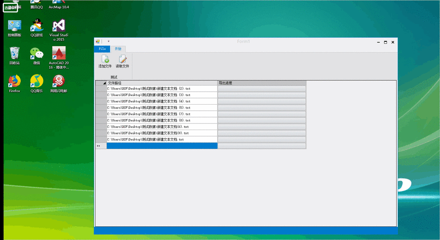Image resolution: width=440 pixels, height=240 pixels.
Task: Select the 回收站 recycle bin icon
Action: click(x=14, y=56)
